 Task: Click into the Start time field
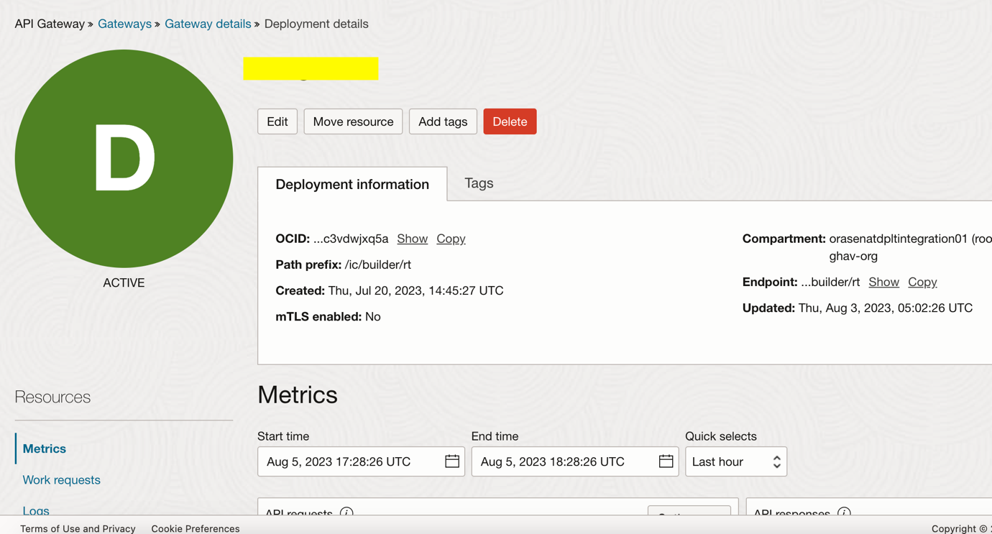[x=349, y=461]
